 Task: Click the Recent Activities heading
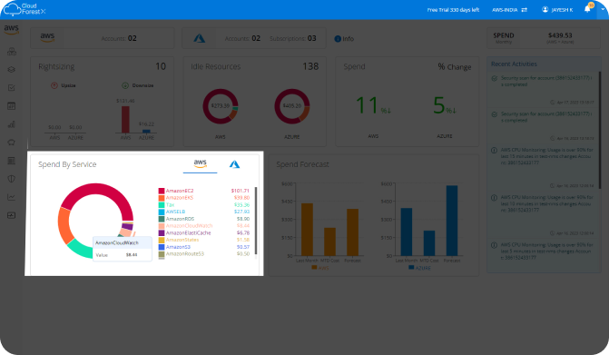pos(514,64)
